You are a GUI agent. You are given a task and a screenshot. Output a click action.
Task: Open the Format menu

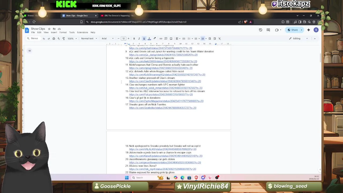pyautogui.click(x=63, y=32)
